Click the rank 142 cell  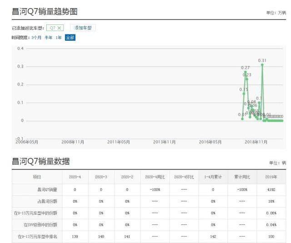tap(213, 237)
